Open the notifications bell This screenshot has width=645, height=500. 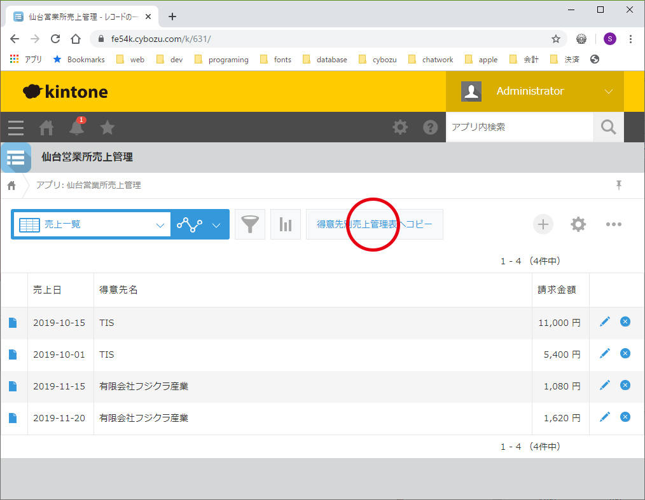[x=77, y=127]
